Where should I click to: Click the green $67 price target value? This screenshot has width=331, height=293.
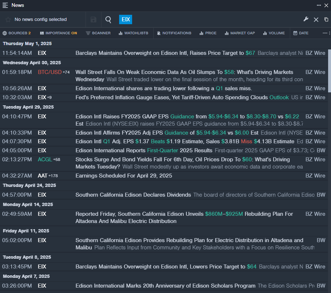pos(251,53)
